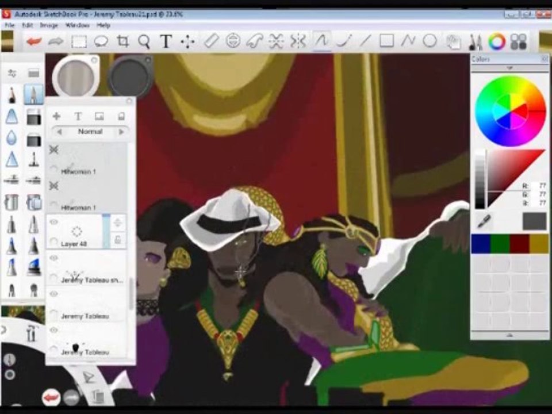The image size is (552, 414).
Task: Pick green swatch in Colors panel
Action: [x=500, y=244]
